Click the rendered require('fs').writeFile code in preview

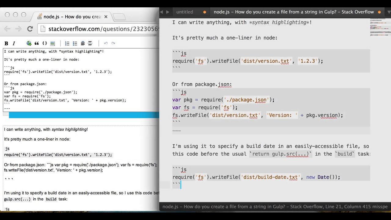point(58,155)
